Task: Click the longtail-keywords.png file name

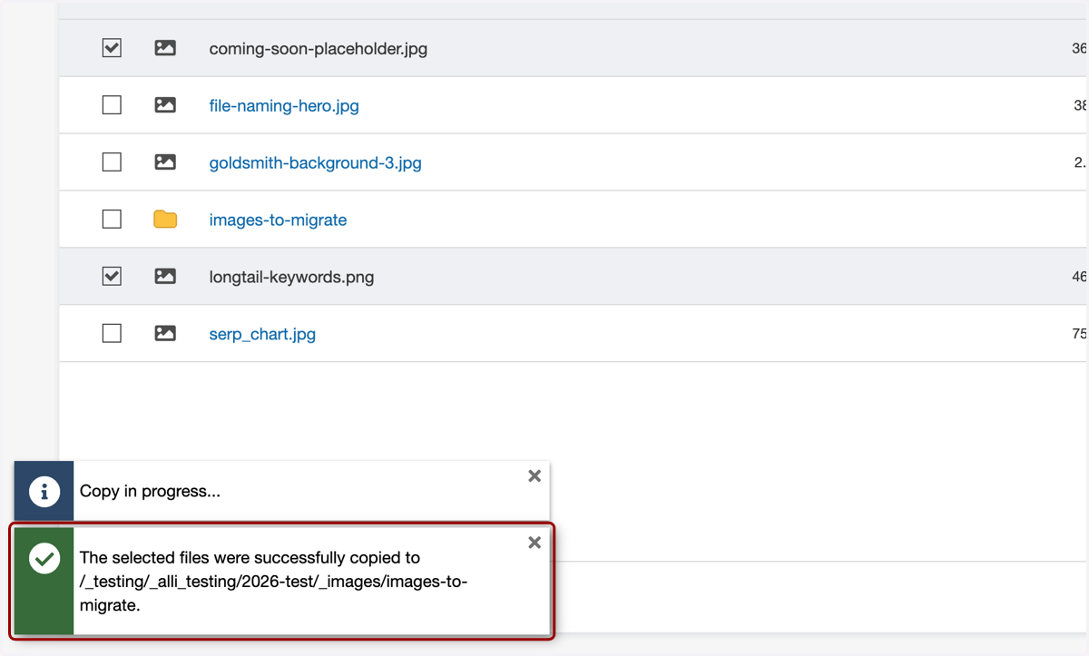Action: [x=291, y=278]
